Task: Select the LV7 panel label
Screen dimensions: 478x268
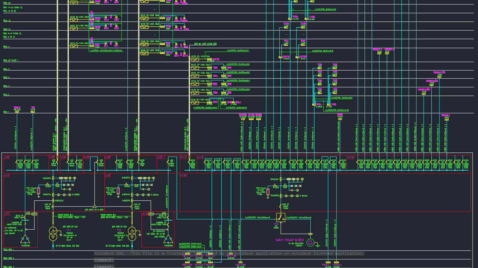Action: 7,213
